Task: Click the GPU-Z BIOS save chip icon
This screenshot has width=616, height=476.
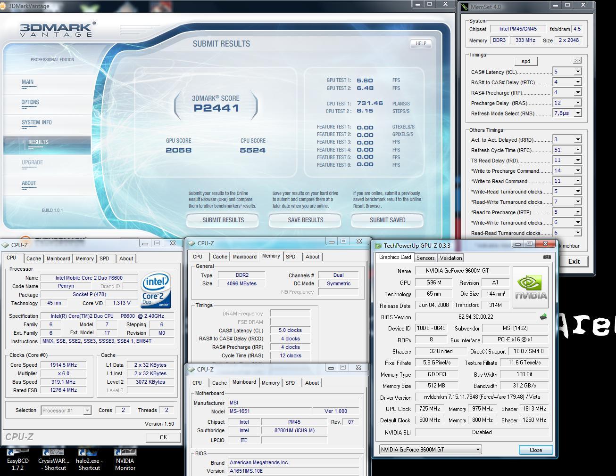Action: point(543,317)
